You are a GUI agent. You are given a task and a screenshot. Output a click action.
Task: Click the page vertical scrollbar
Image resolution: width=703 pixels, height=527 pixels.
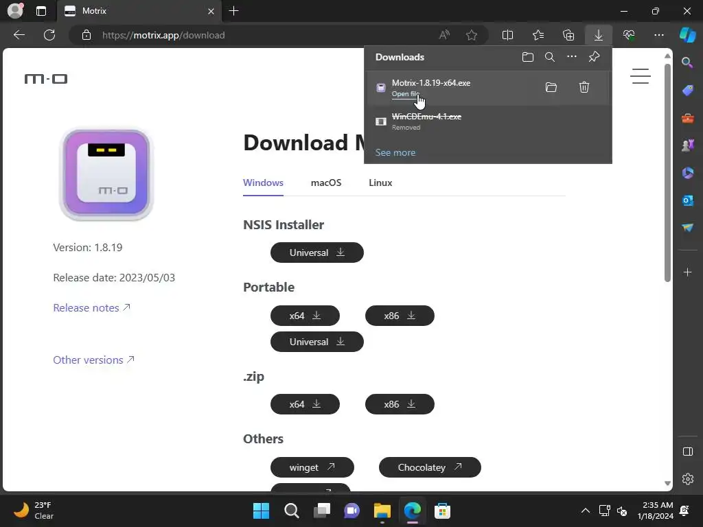tap(667, 172)
